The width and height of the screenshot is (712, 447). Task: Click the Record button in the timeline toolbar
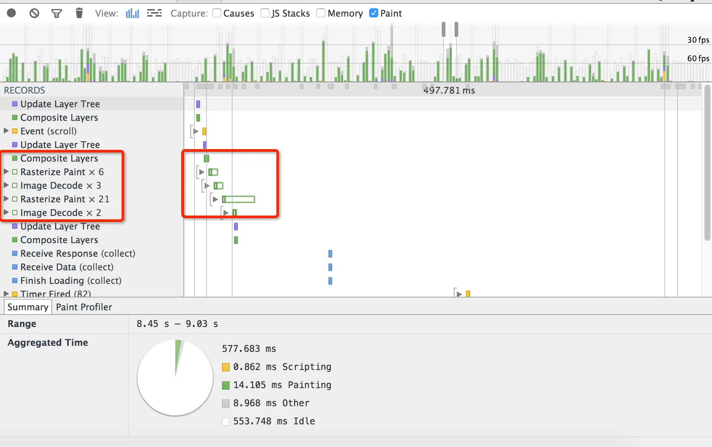tap(11, 13)
